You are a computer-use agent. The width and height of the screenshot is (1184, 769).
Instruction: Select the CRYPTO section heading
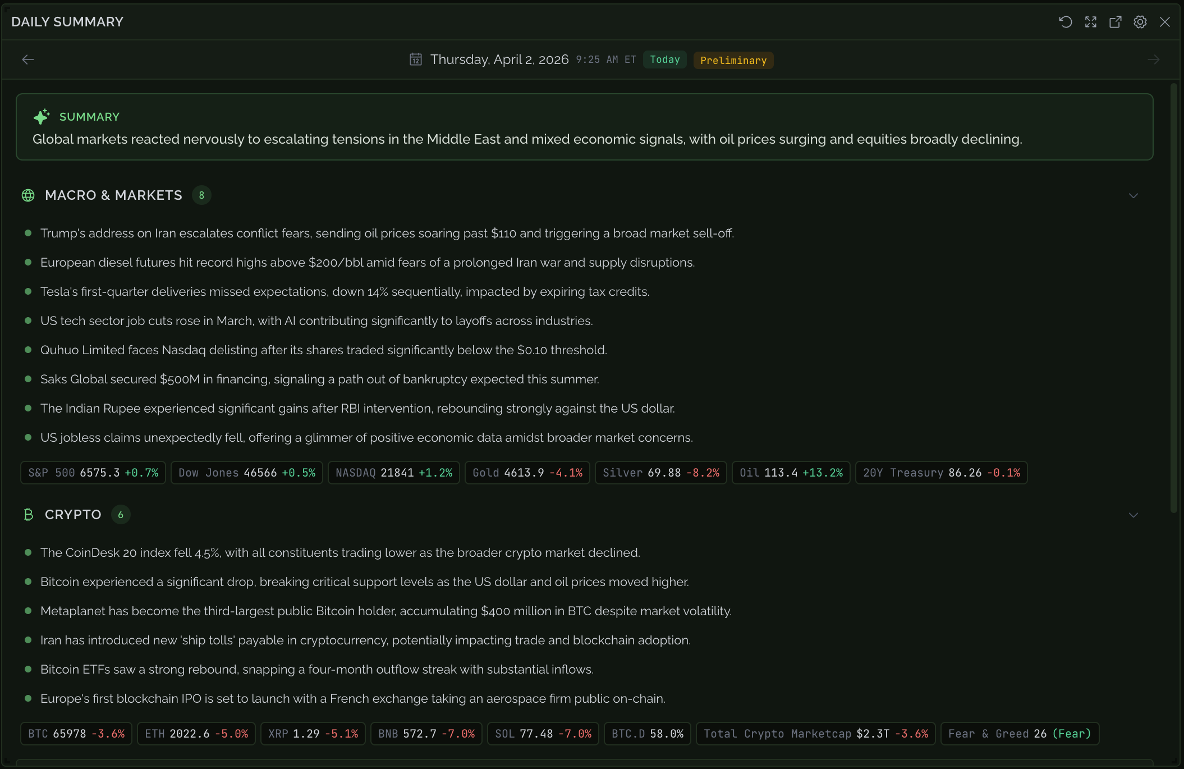tap(73, 514)
